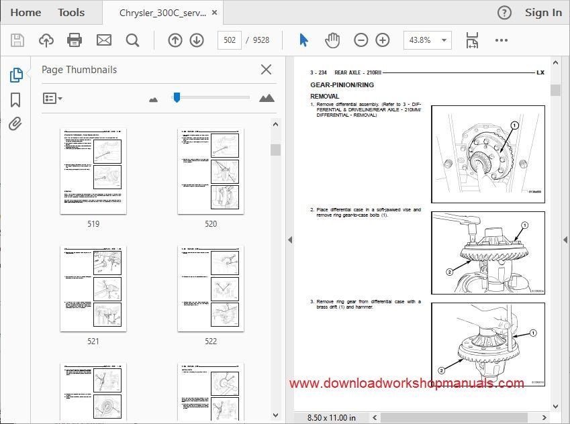Zoom out with minus circle icon
This screenshot has height=424, width=570.
tap(361, 40)
